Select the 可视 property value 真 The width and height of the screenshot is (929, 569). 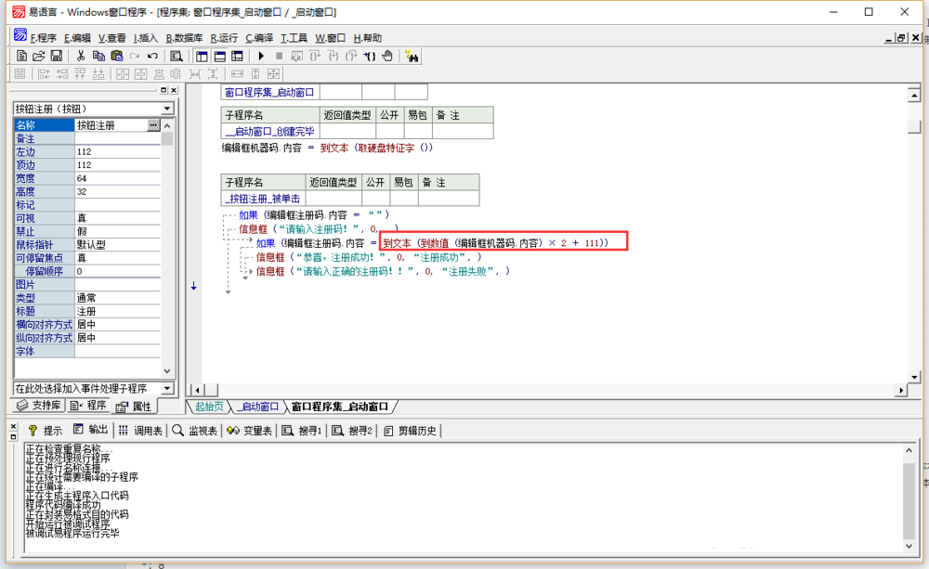(x=117, y=217)
